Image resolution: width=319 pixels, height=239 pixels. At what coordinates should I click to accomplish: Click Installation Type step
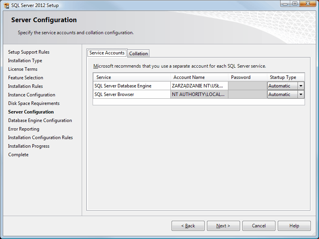(25, 61)
